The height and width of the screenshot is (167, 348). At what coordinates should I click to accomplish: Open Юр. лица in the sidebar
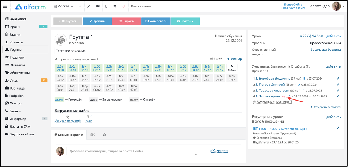click(x=15, y=88)
